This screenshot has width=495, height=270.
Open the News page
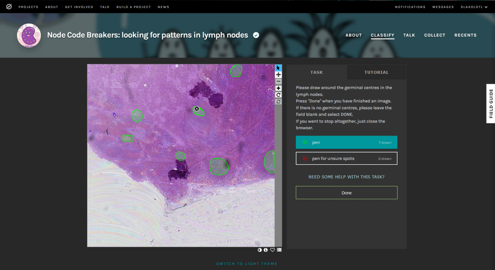pyautogui.click(x=163, y=7)
